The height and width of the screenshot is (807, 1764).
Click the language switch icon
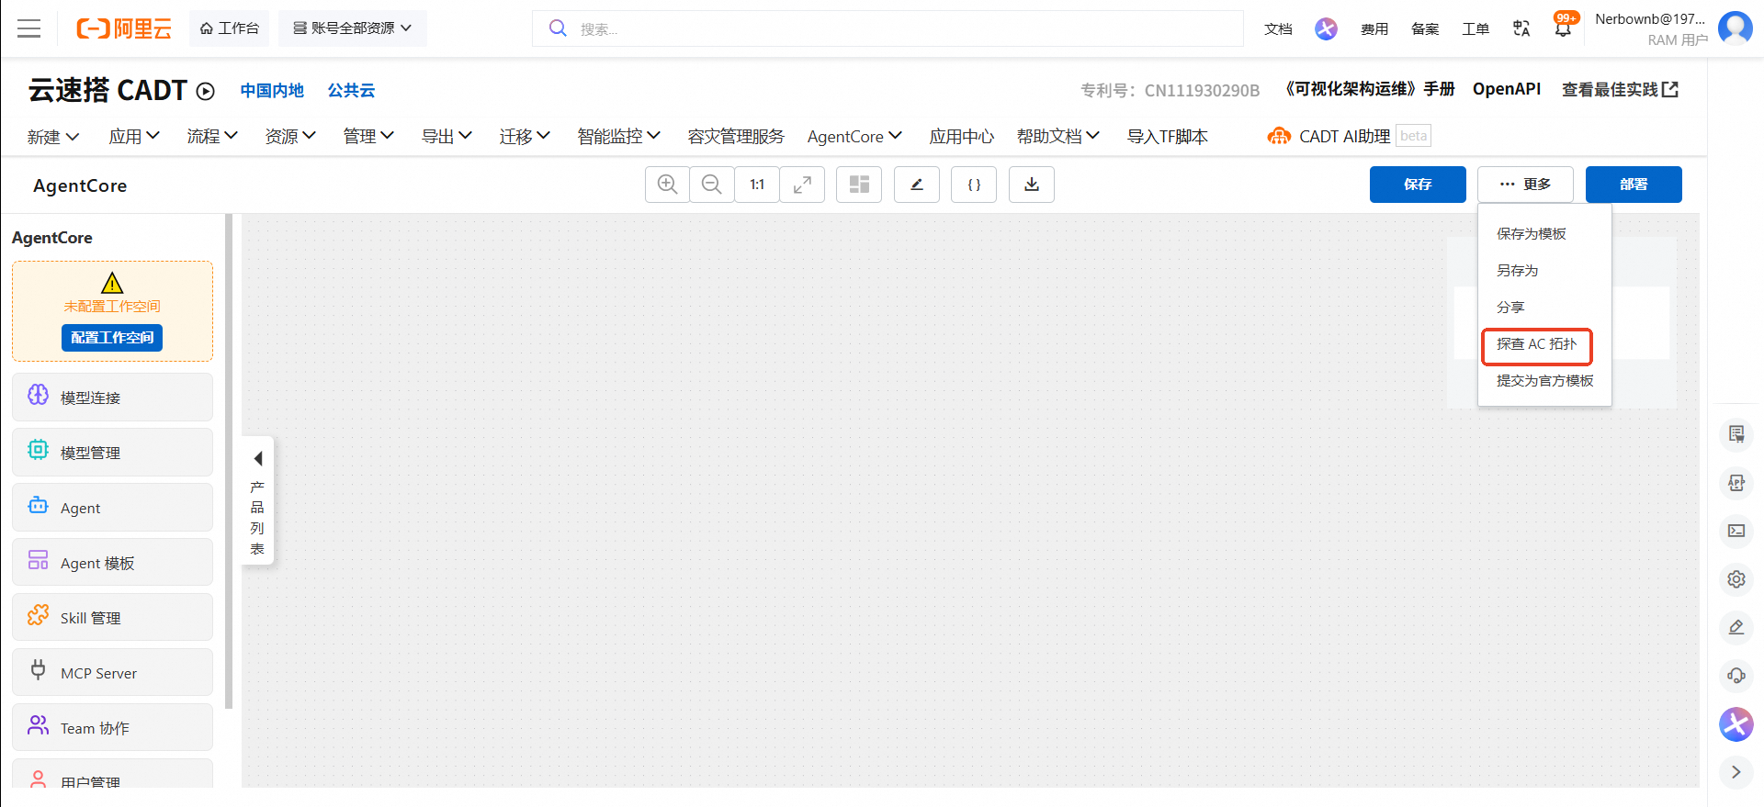pyautogui.click(x=1521, y=28)
